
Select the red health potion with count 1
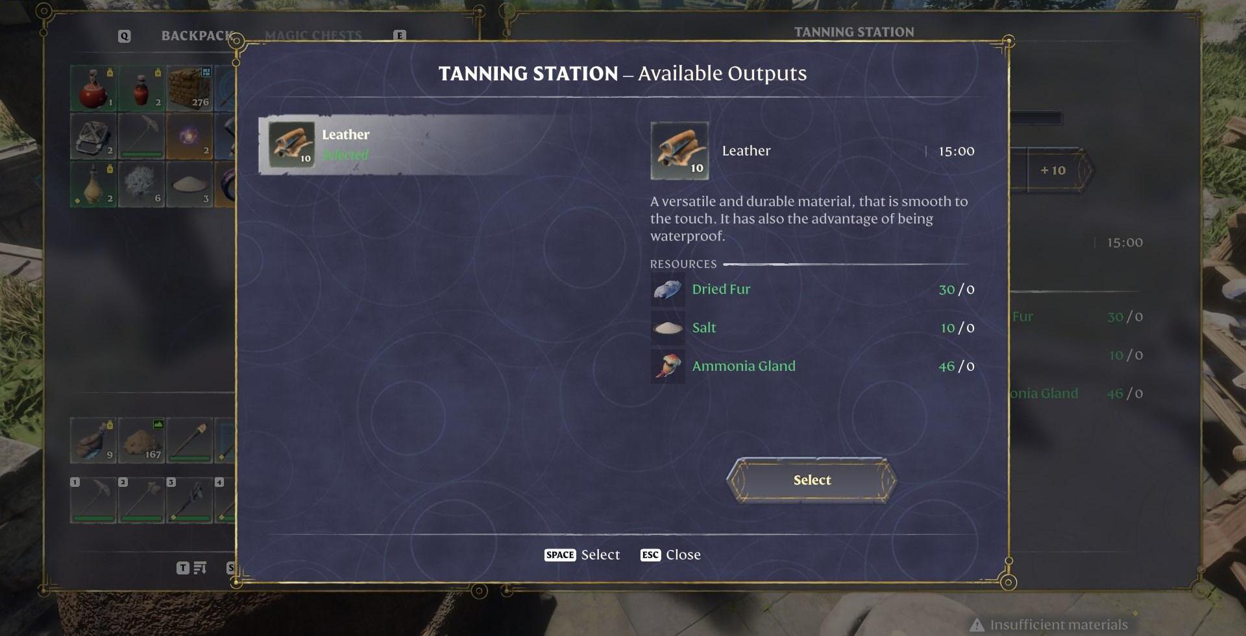click(93, 88)
